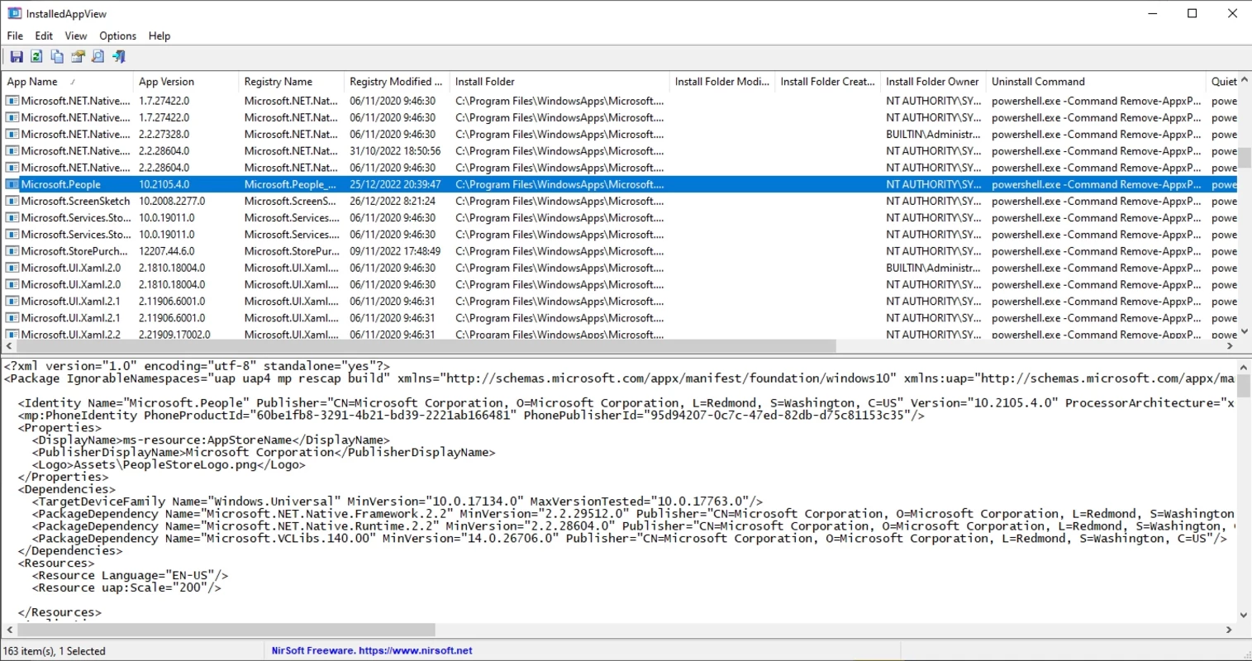This screenshot has width=1252, height=661.
Task: Click the status bar '163 item(s), 1 Selected' text
Action: coord(55,651)
